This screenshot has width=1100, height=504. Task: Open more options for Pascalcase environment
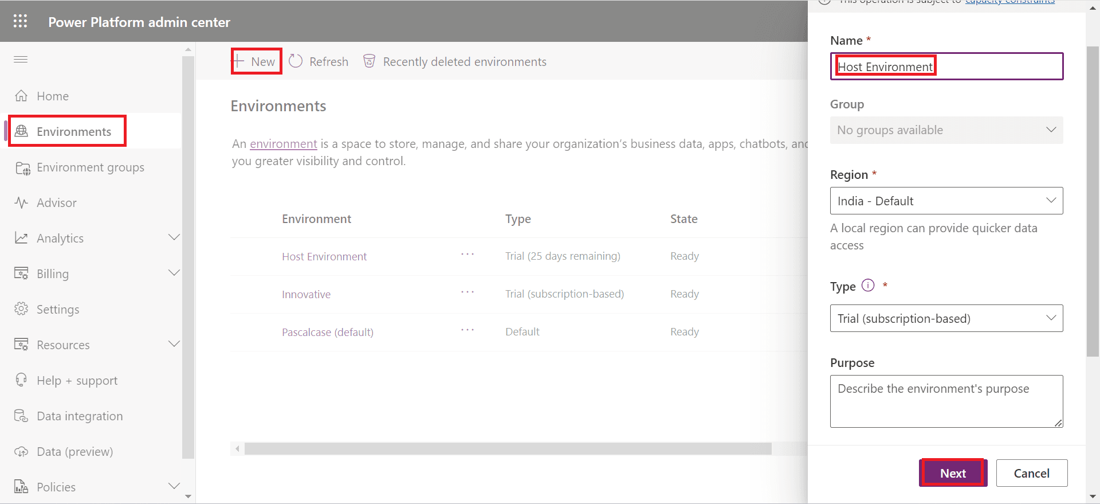pos(467,330)
